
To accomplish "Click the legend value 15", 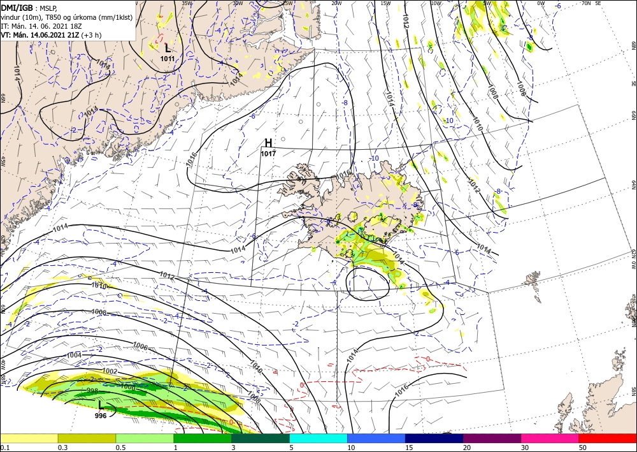I will point(409,448).
